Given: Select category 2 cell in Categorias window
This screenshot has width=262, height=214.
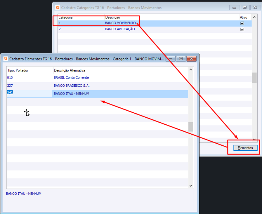Looking at the screenshot, I should pos(81,29).
